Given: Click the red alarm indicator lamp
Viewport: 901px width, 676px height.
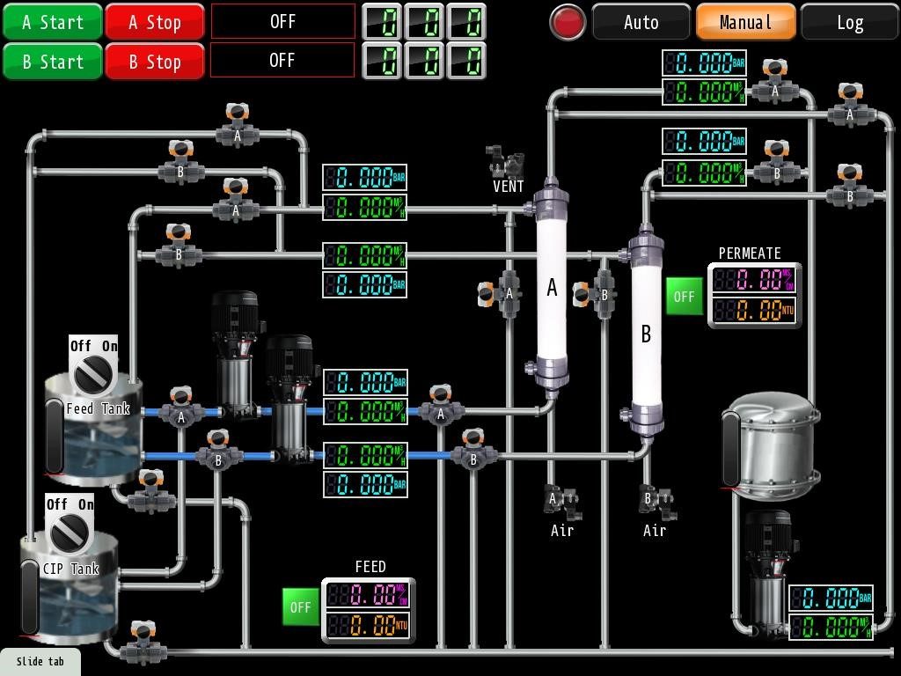Looking at the screenshot, I should tap(568, 22).
